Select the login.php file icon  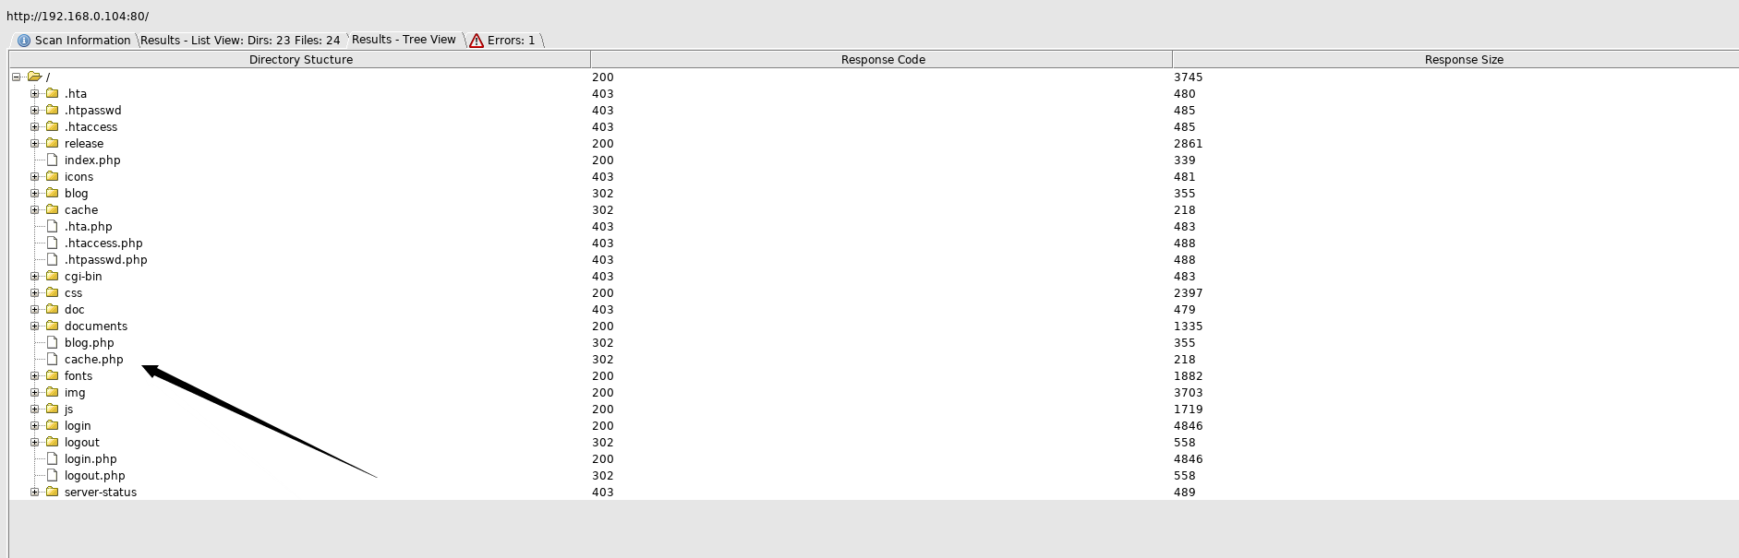(53, 458)
